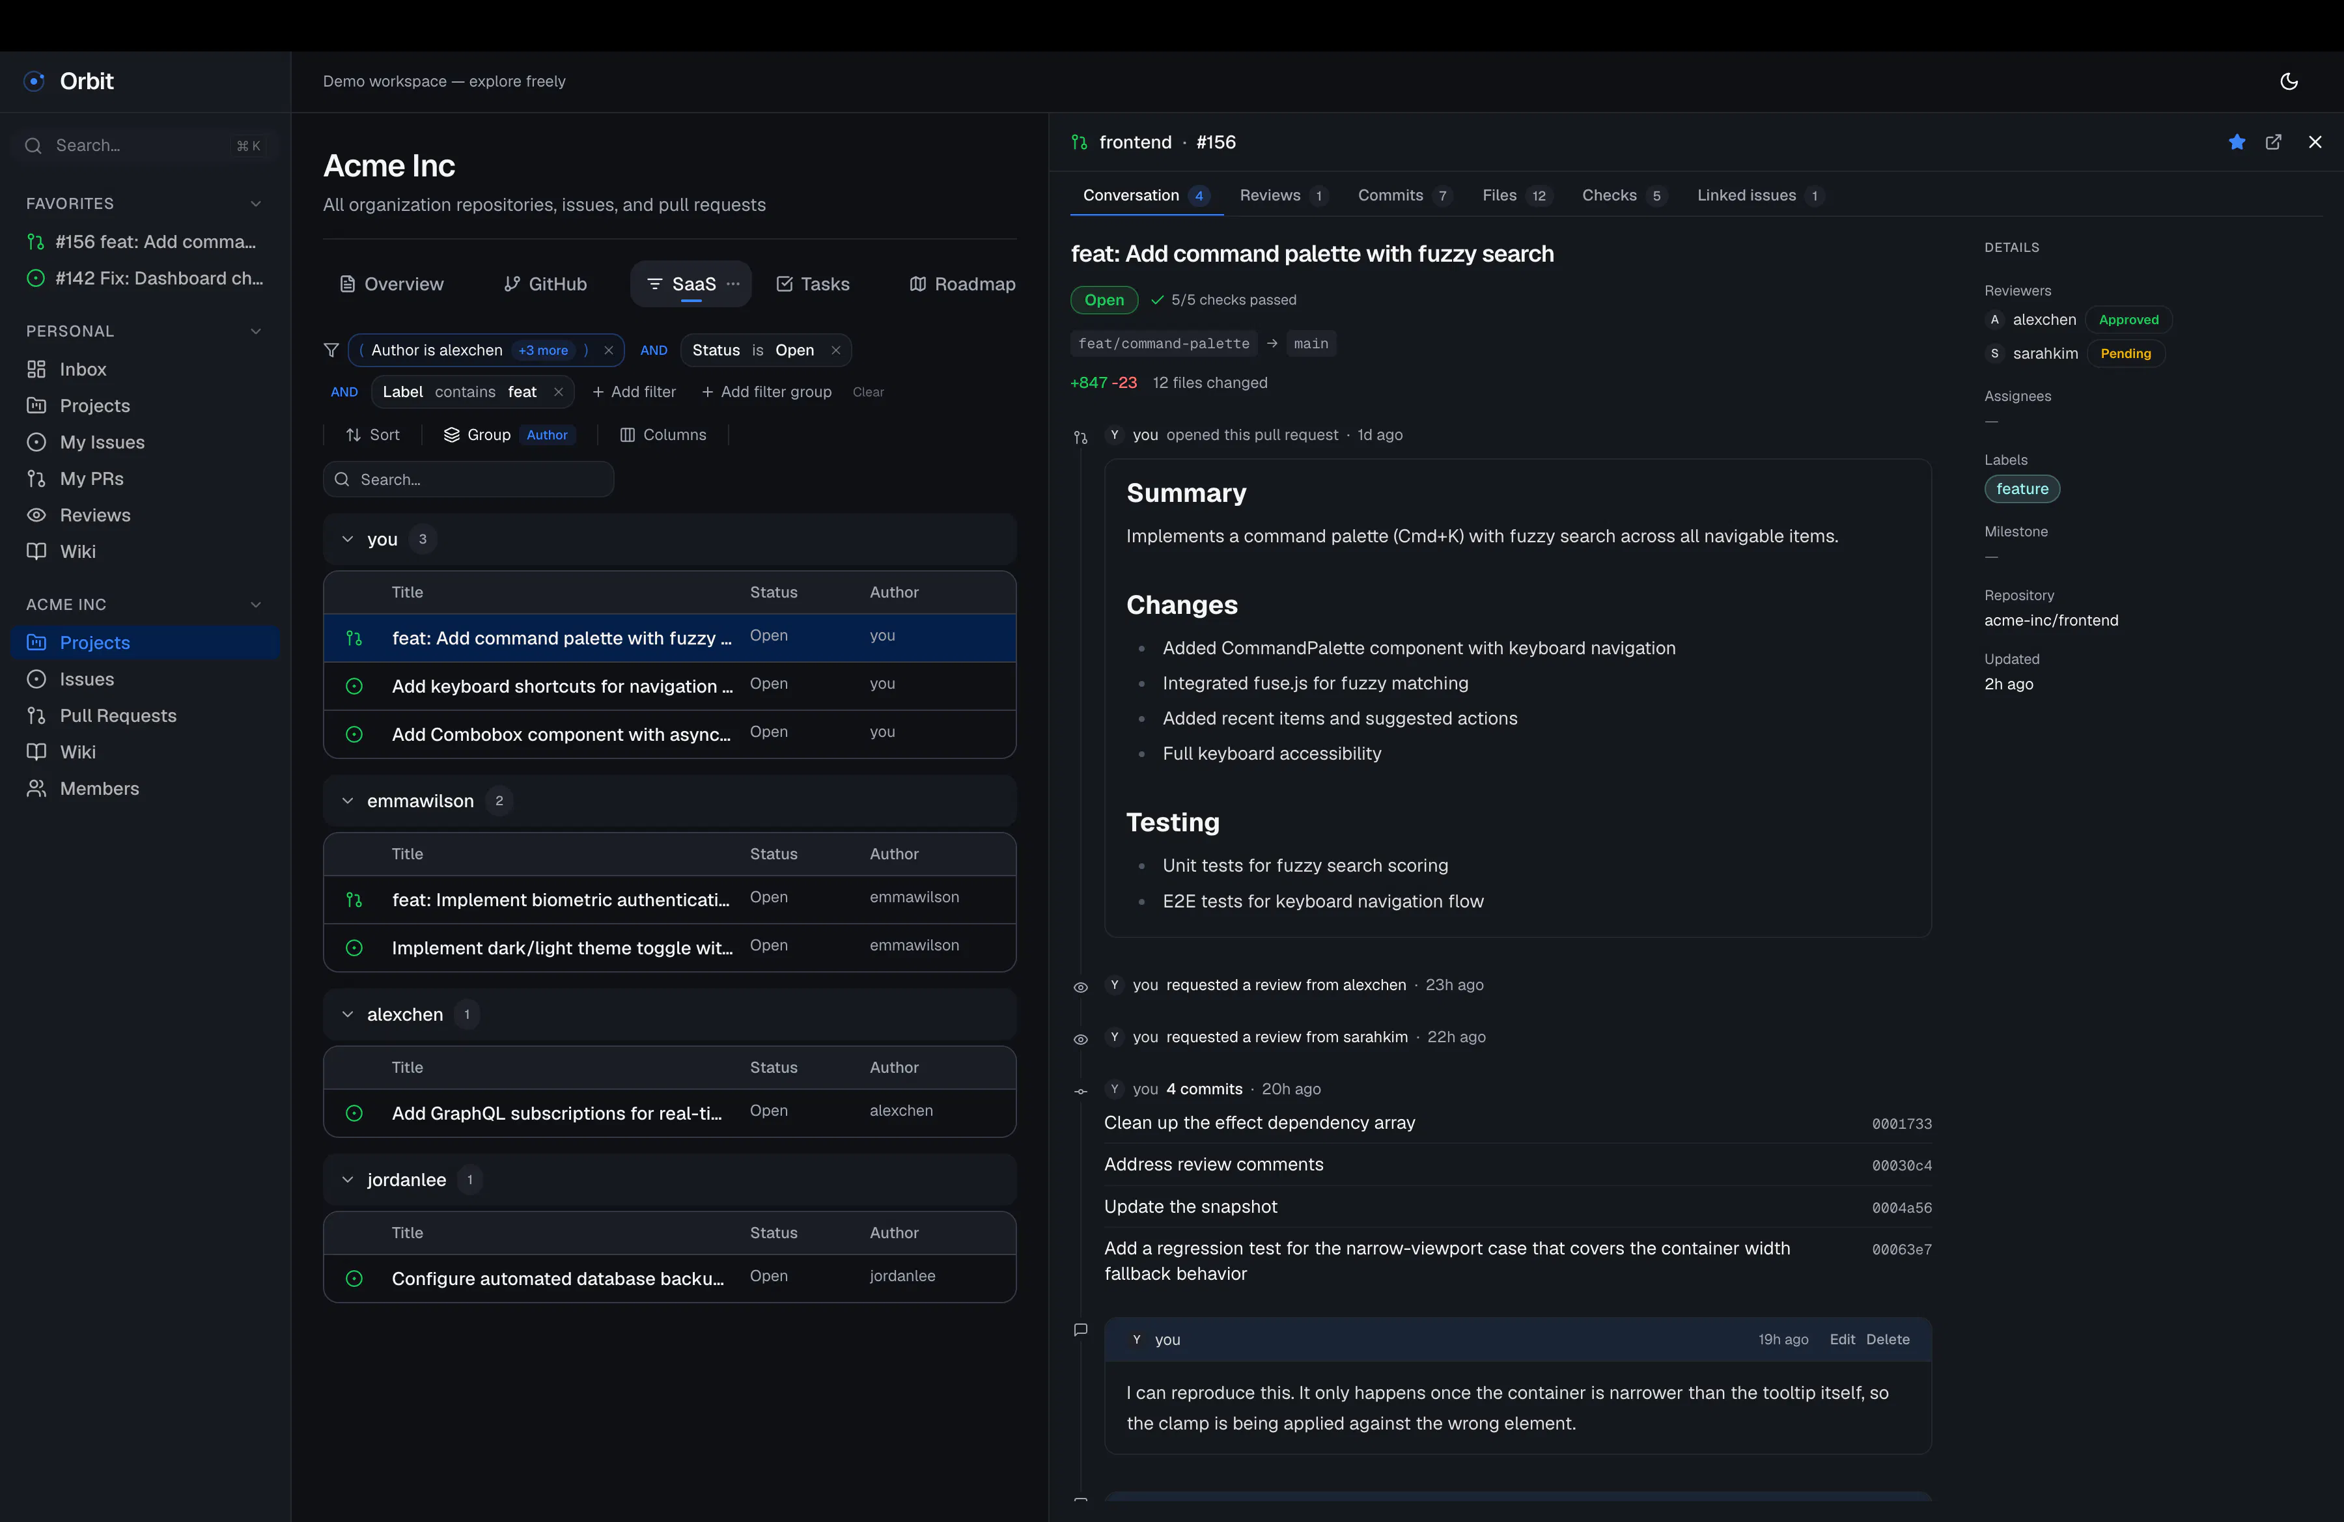Viewport: 2344px width, 1522px height.
Task: Click Add filter button
Action: tap(634, 392)
